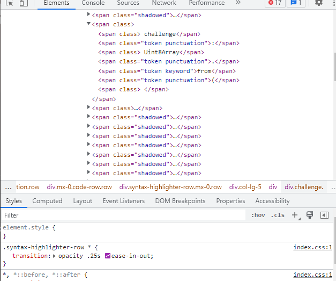Select div.col-lg-5 in the breadcrumb
Screen dimensions: 336x281
pyautogui.click(x=245, y=187)
